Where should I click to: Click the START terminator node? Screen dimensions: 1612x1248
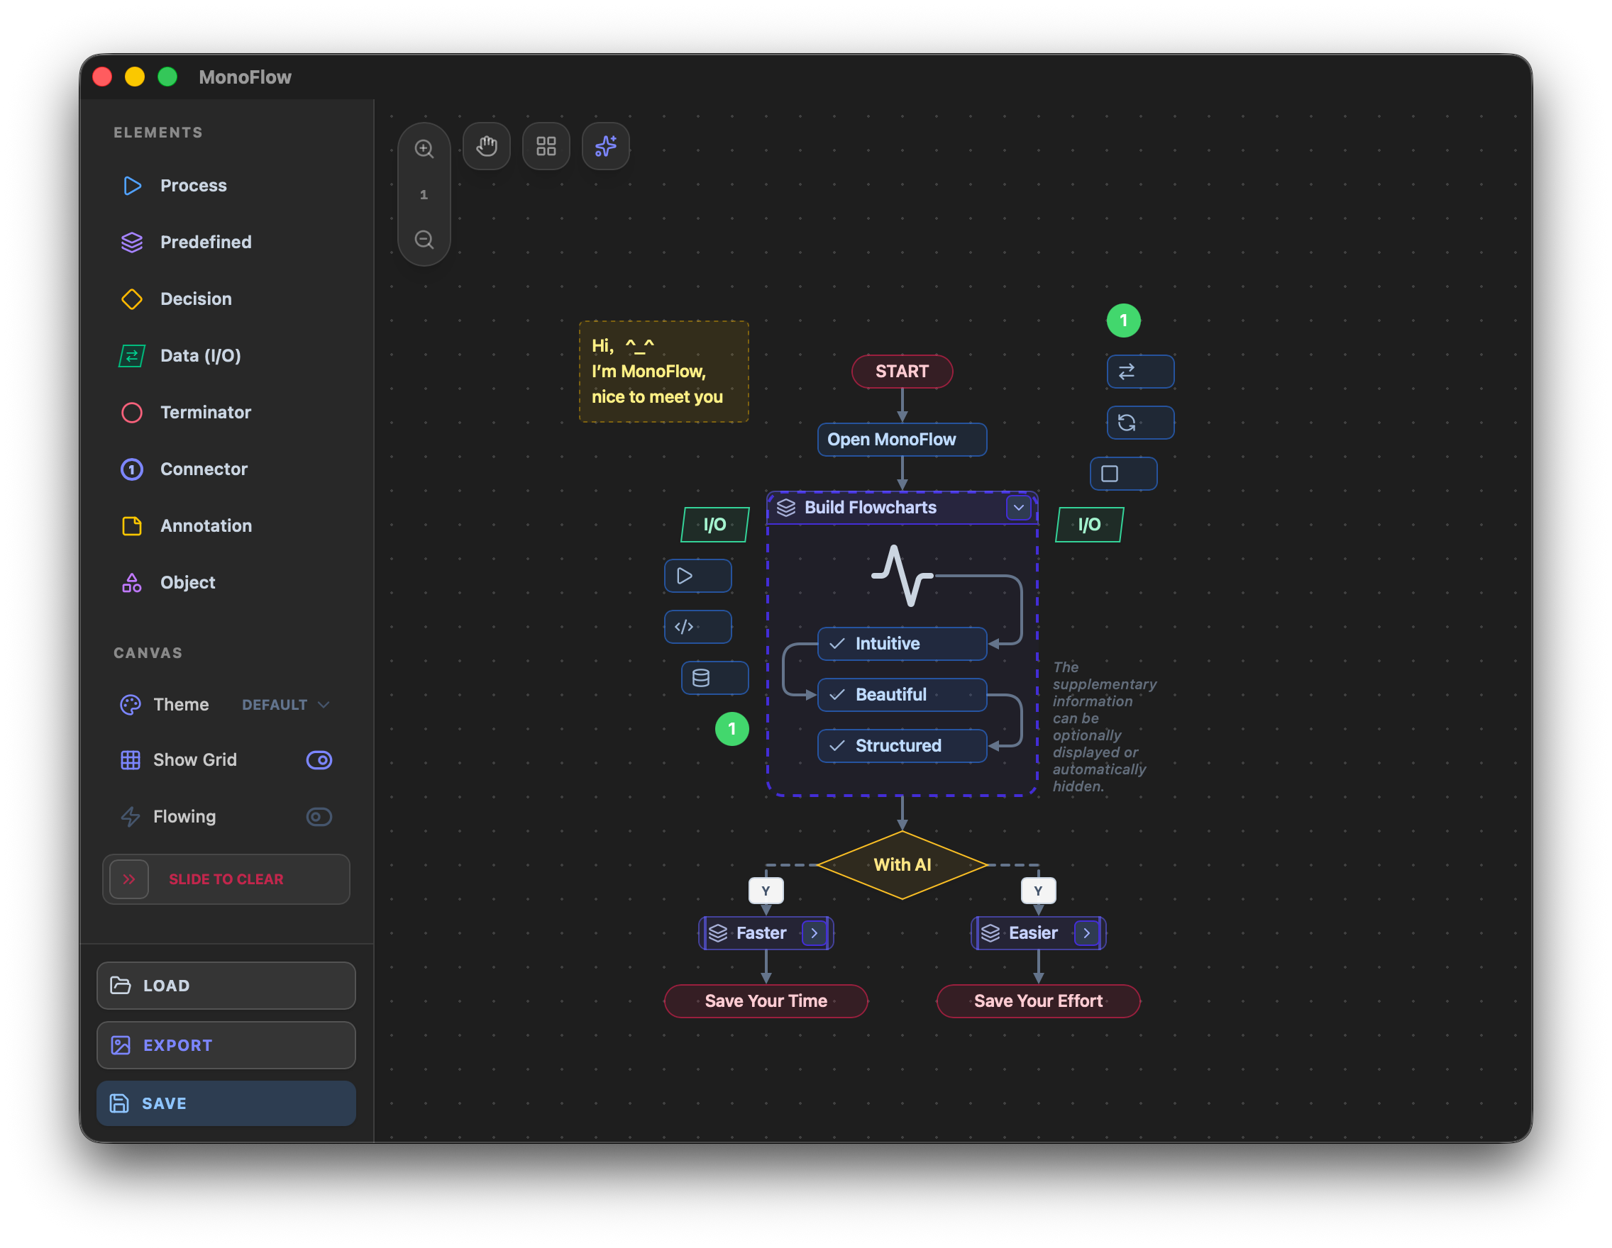902,371
